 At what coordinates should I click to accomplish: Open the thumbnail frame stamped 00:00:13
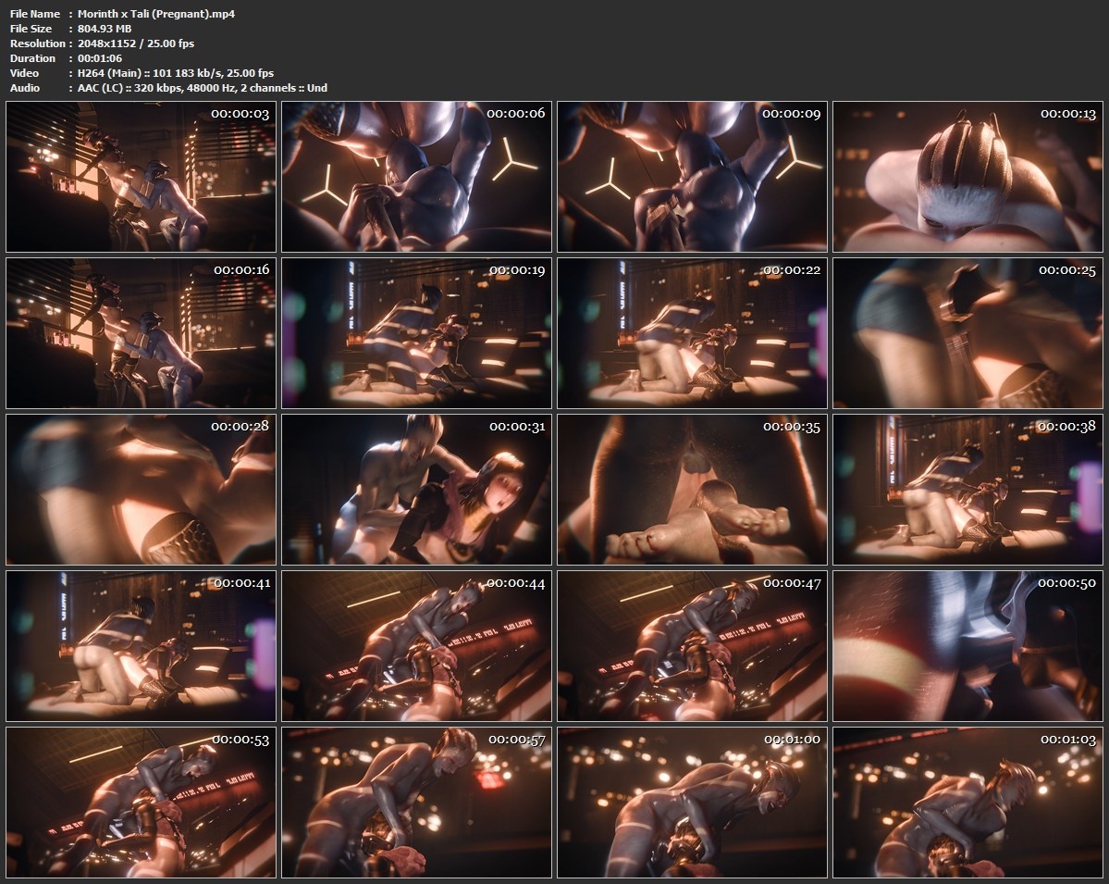[x=967, y=176]
